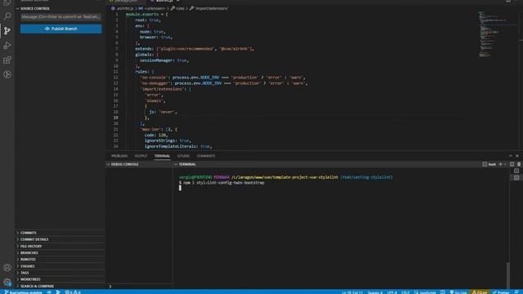Open the Run and Debug view

7,46
